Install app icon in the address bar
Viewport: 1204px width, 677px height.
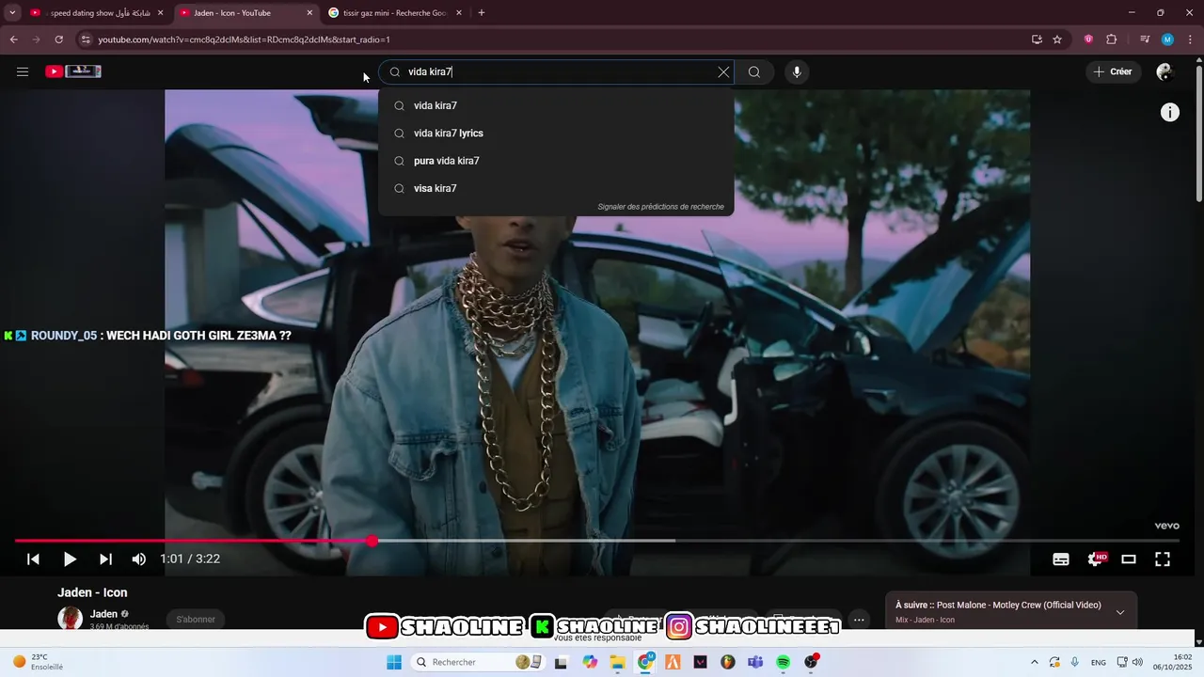pyautogui.click(x=1037, y=39)
